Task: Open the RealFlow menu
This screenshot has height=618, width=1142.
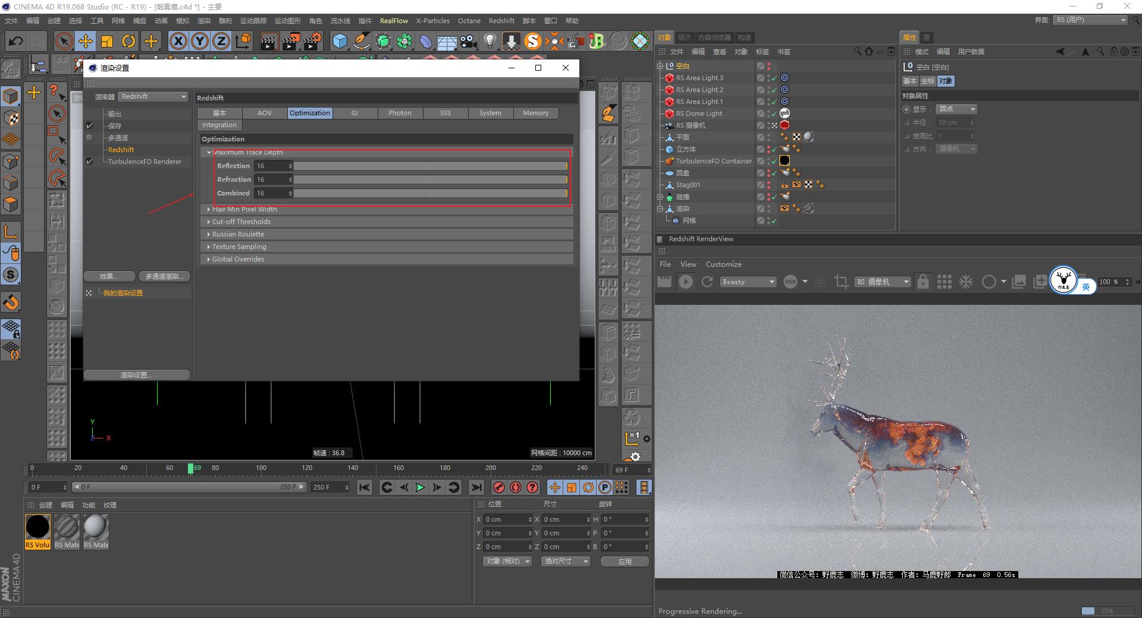Action: point(394,20)
